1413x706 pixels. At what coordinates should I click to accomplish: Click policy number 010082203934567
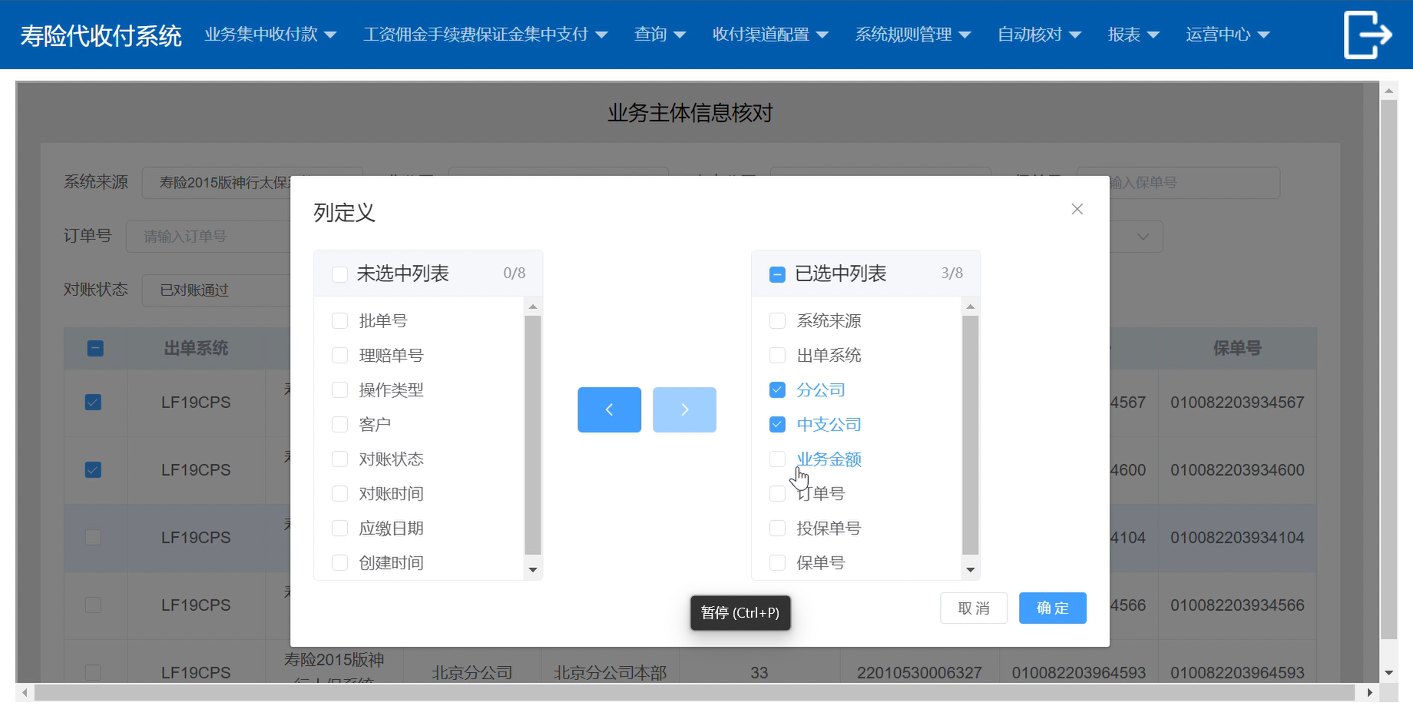click(1237, 403)
